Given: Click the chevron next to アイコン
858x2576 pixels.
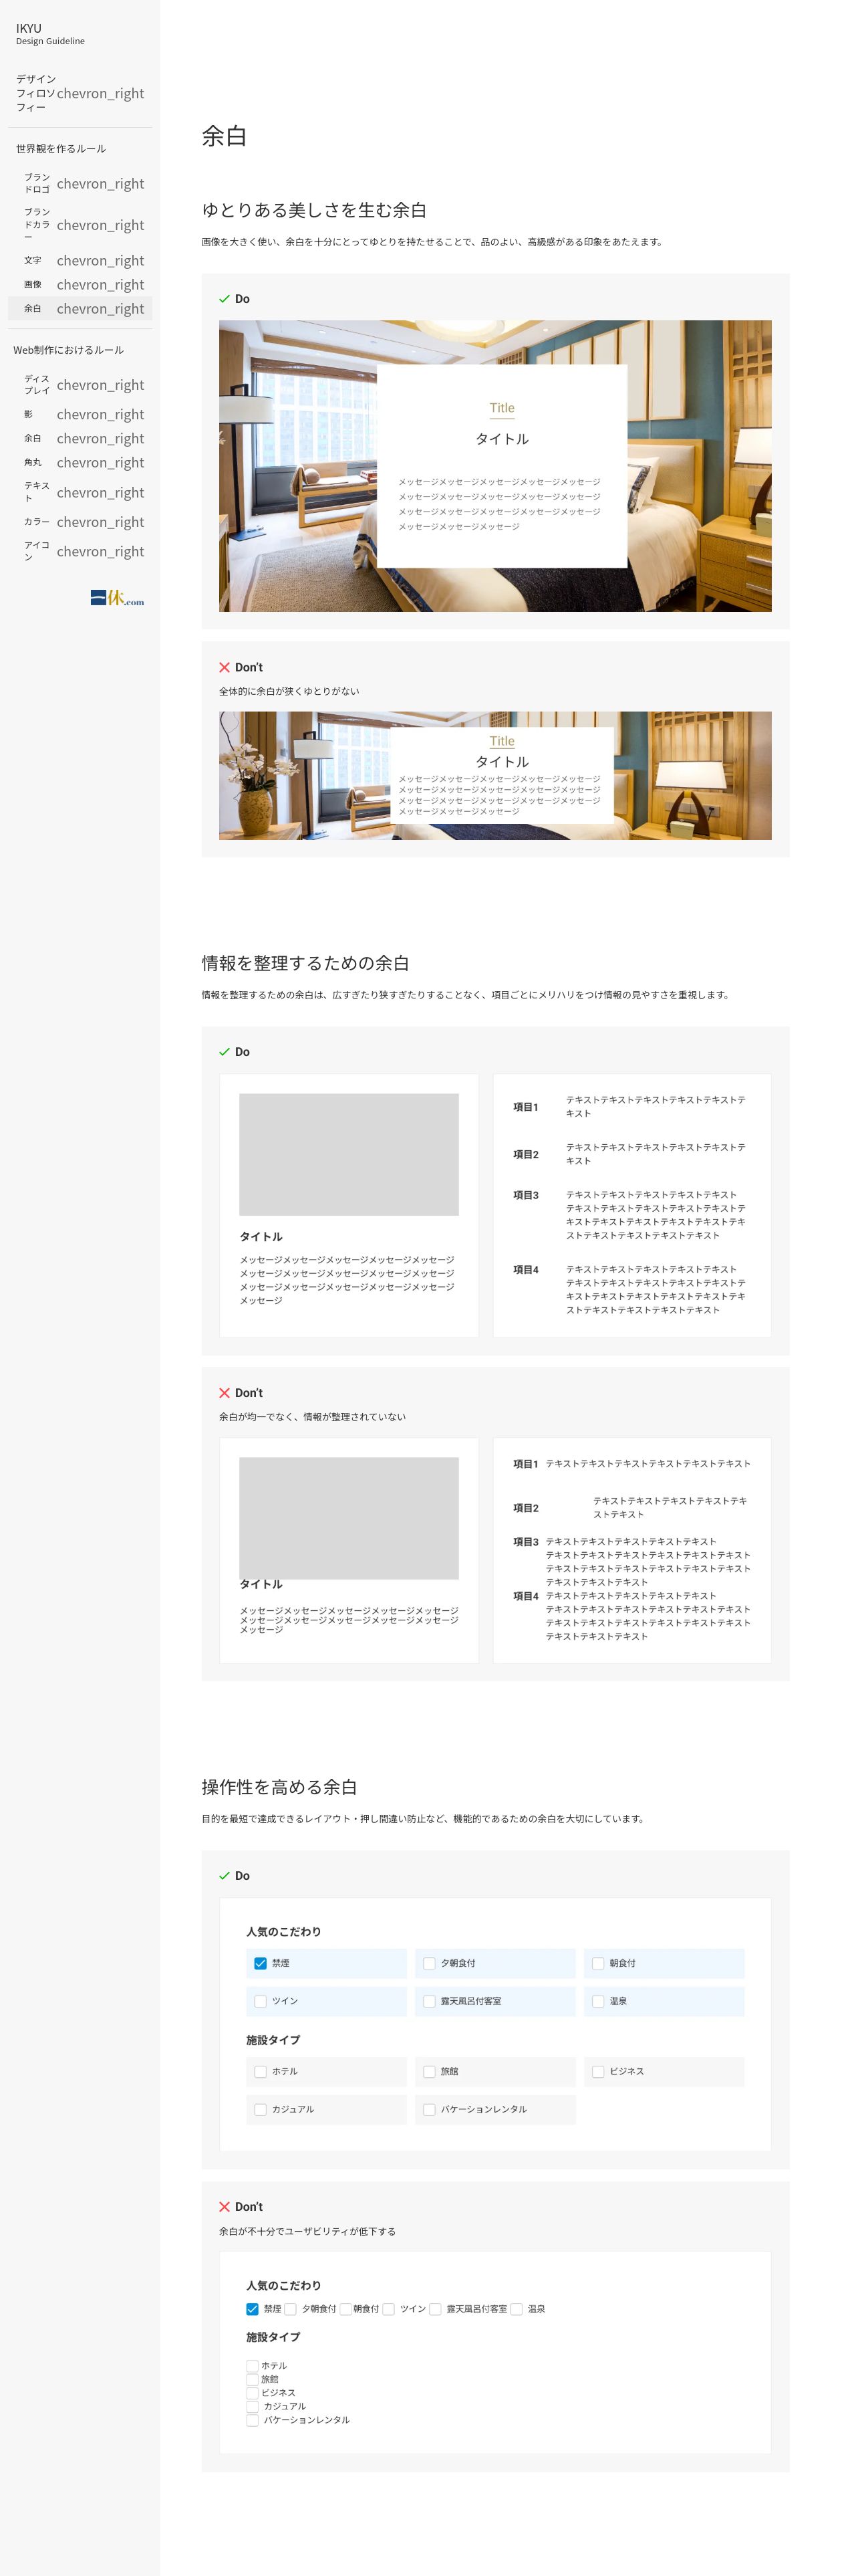Looking at the screenshot, I should point(101,551).
